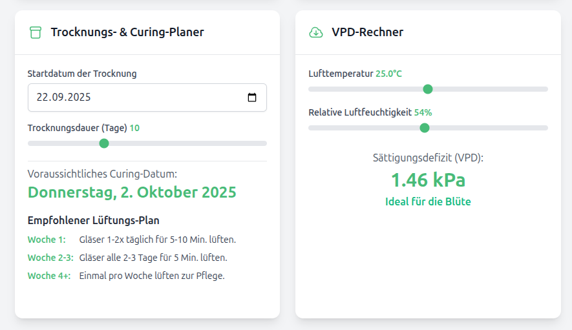
Task: Click the 25.0°C temperature value
Action: [x=388, y=74]
